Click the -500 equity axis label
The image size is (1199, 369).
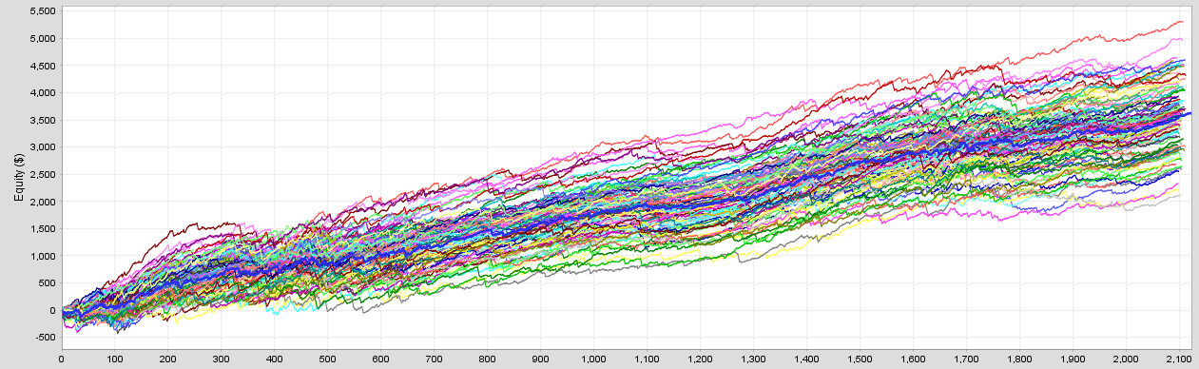tap(45, 337)
